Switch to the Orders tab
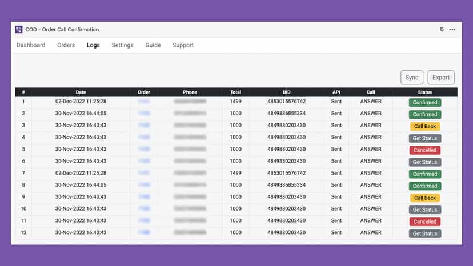 coord(66,45)
